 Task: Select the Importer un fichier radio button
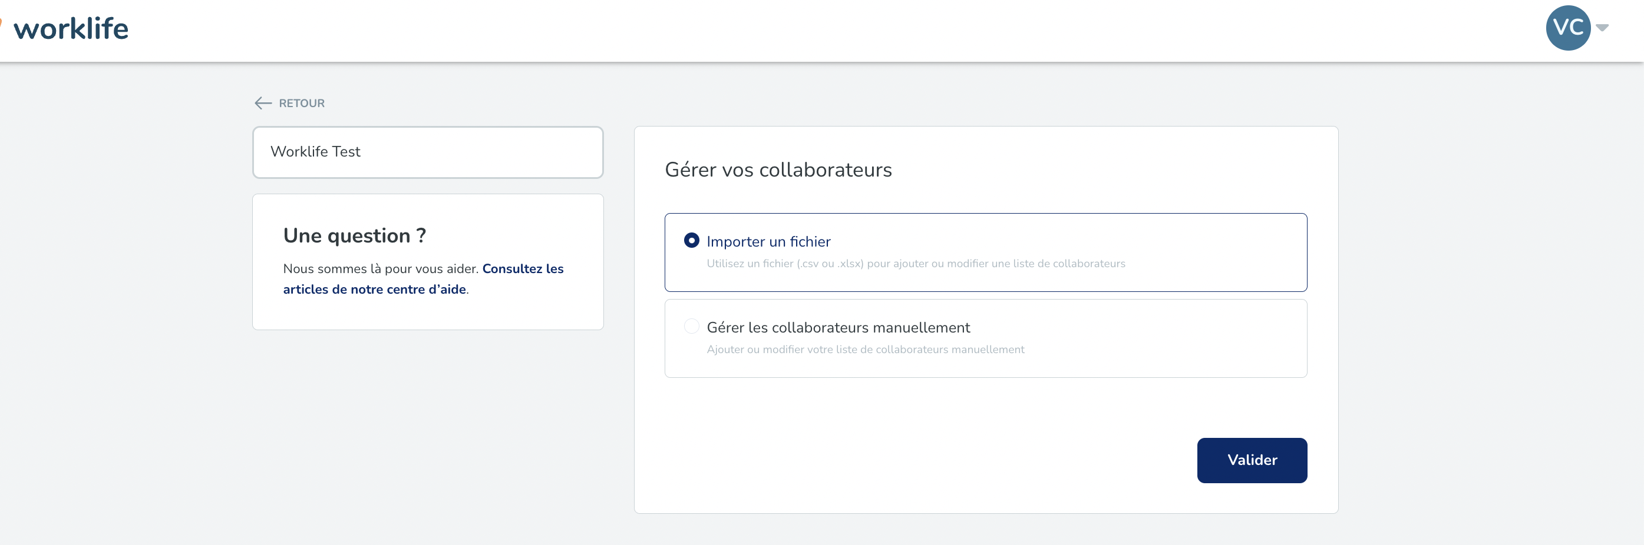(691, 240)
